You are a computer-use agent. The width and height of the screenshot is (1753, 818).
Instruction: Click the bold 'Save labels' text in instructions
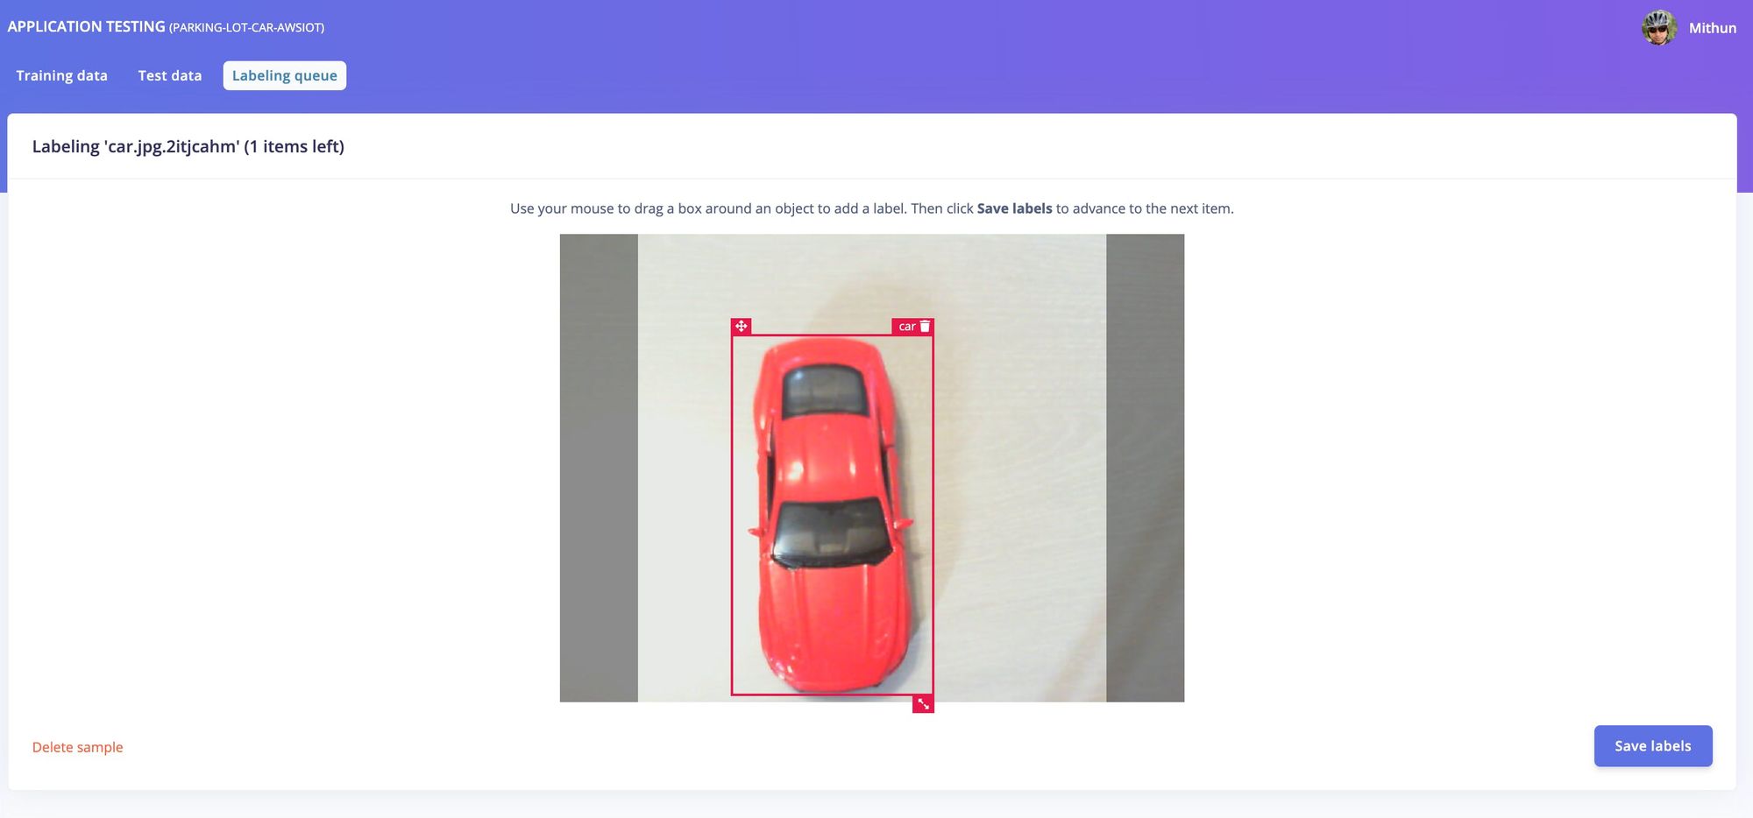pyautogui.click(x=1014, y=208)
